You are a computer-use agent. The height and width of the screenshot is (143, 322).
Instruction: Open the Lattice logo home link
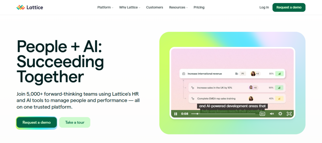[30, 8]
